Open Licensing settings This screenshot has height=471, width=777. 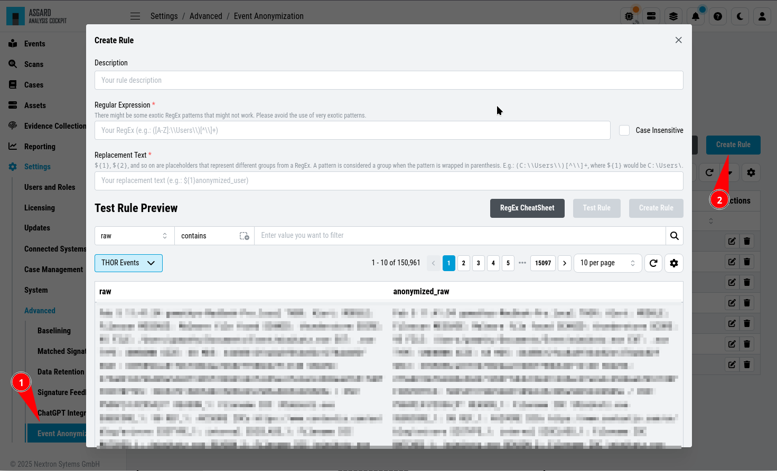[40, 208]
